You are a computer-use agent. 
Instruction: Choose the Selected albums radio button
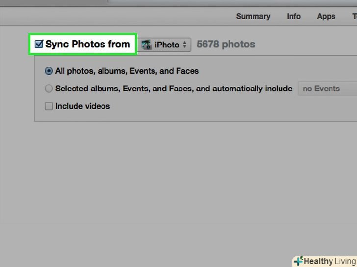[49, 89]
